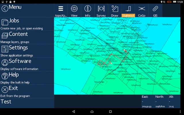Tap the North coordinate readout
184x115 pixels.
[x=162, y=101]
